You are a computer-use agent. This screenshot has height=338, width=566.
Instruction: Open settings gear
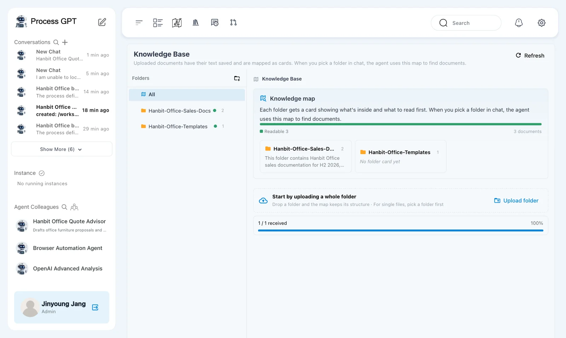[542, 23]
